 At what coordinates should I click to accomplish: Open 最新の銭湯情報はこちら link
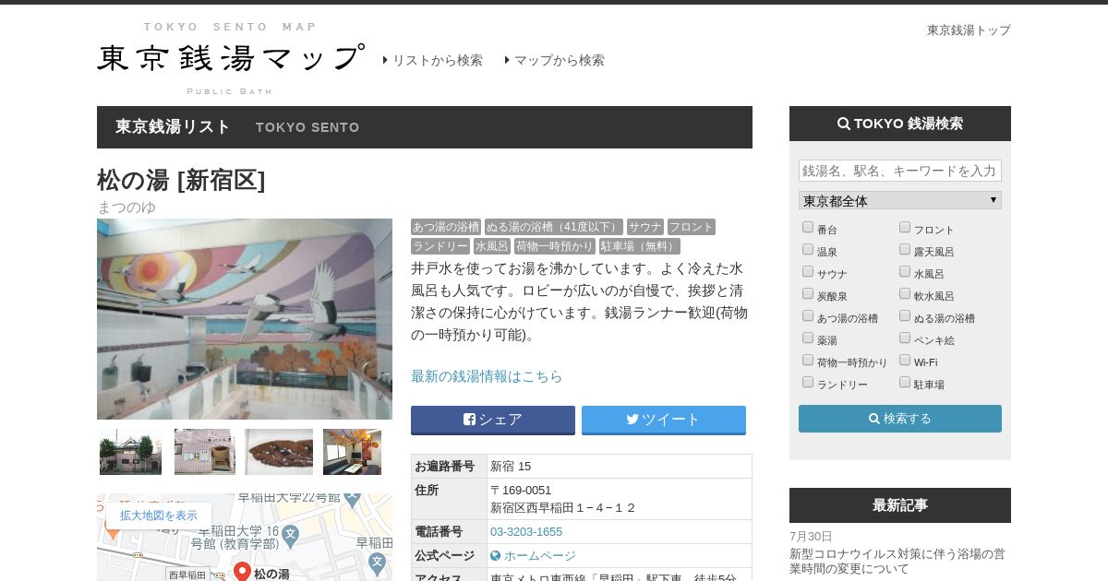click(487, 376)
